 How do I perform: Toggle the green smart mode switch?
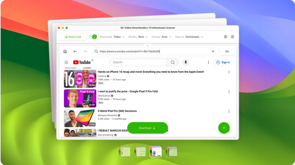93,37
